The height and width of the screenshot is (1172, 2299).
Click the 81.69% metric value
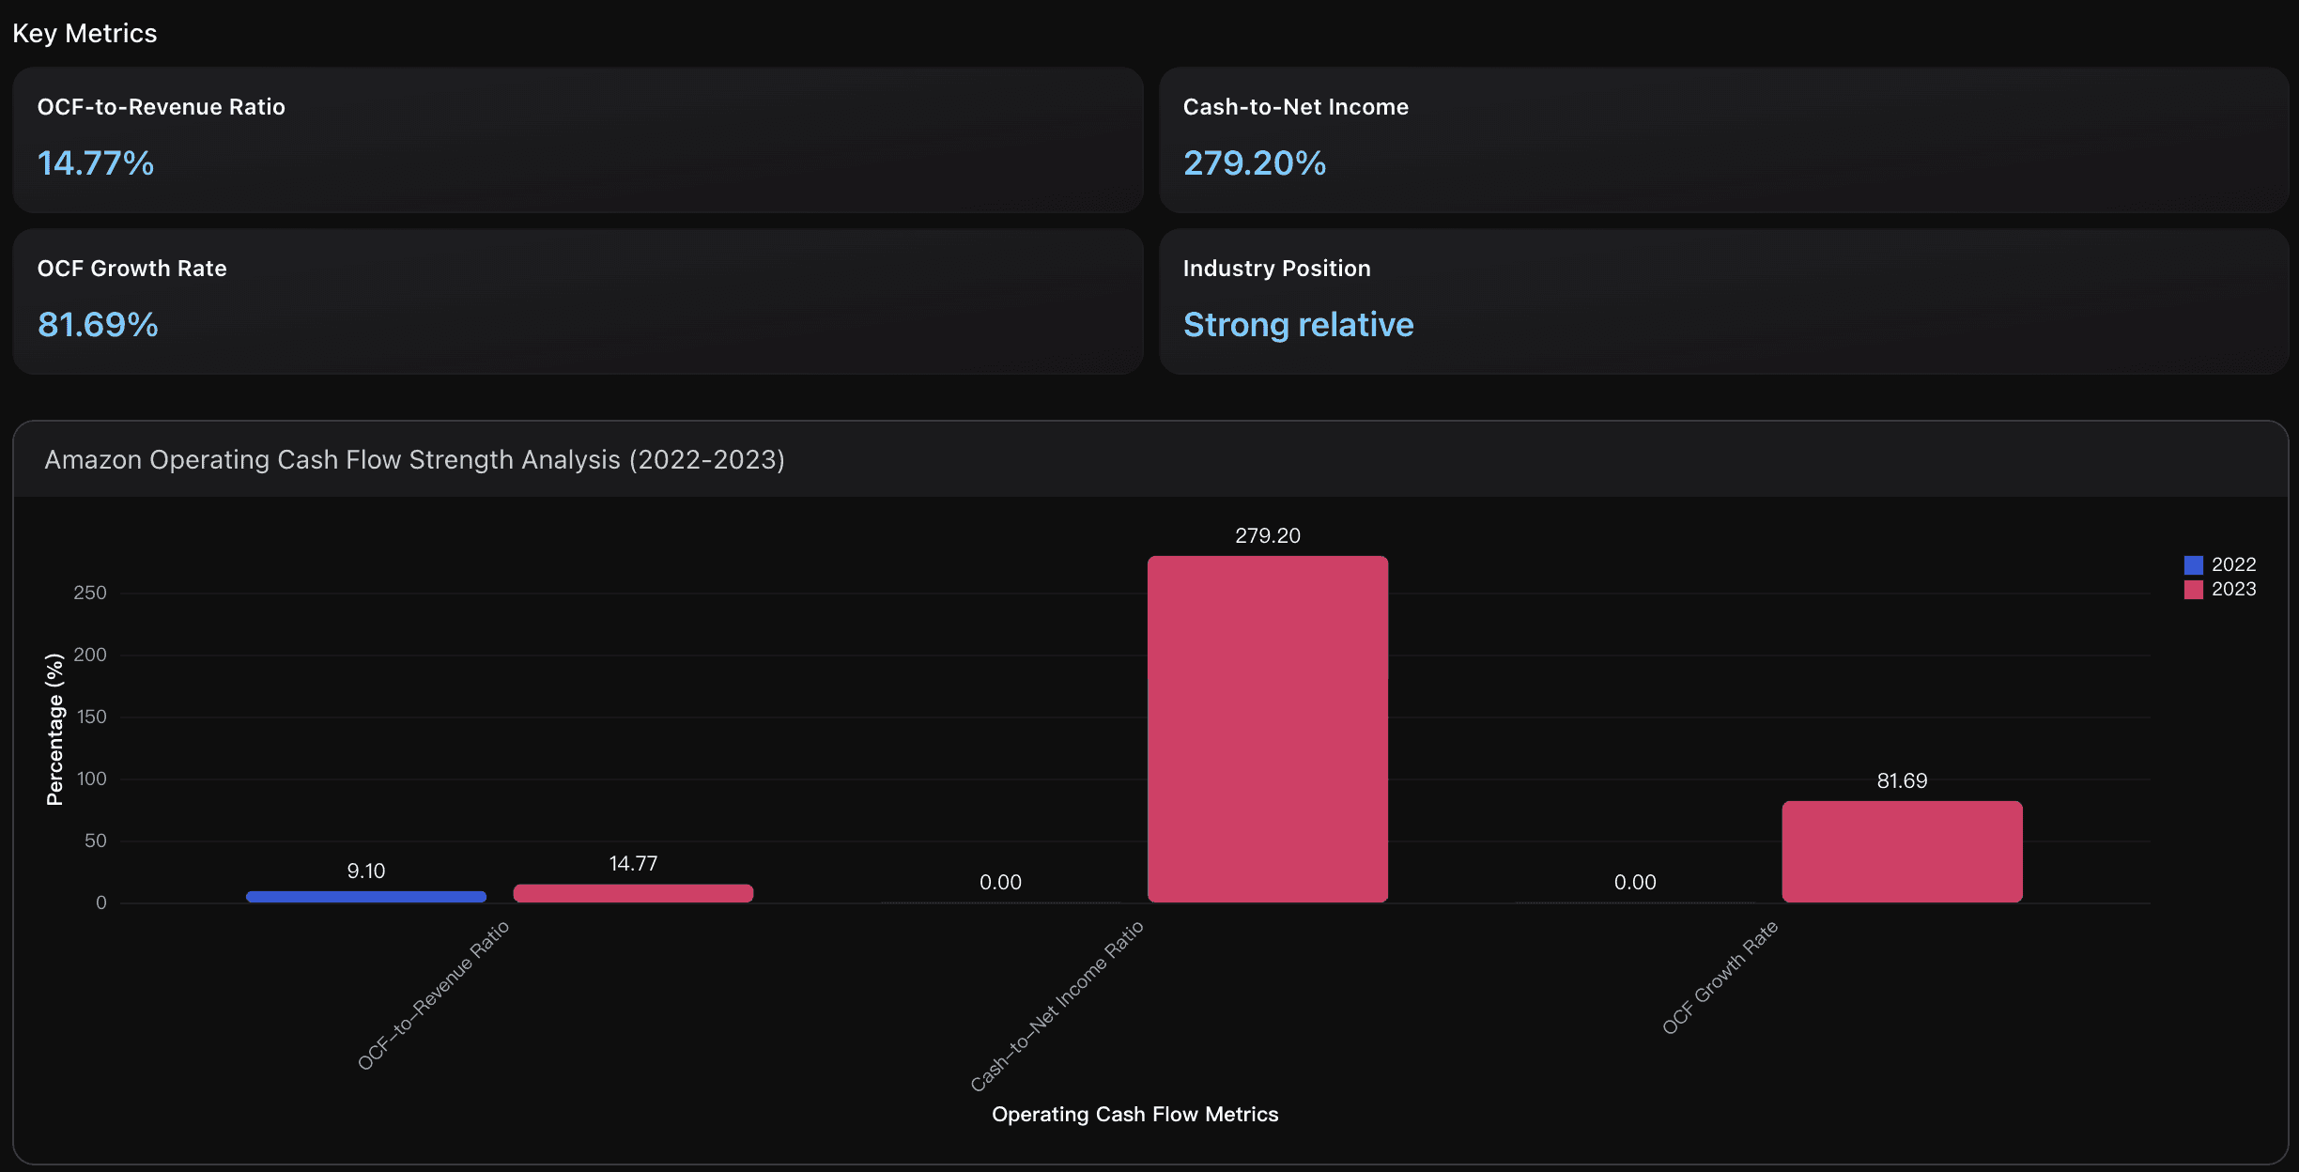pyautogui.click(x=98, y=325)
